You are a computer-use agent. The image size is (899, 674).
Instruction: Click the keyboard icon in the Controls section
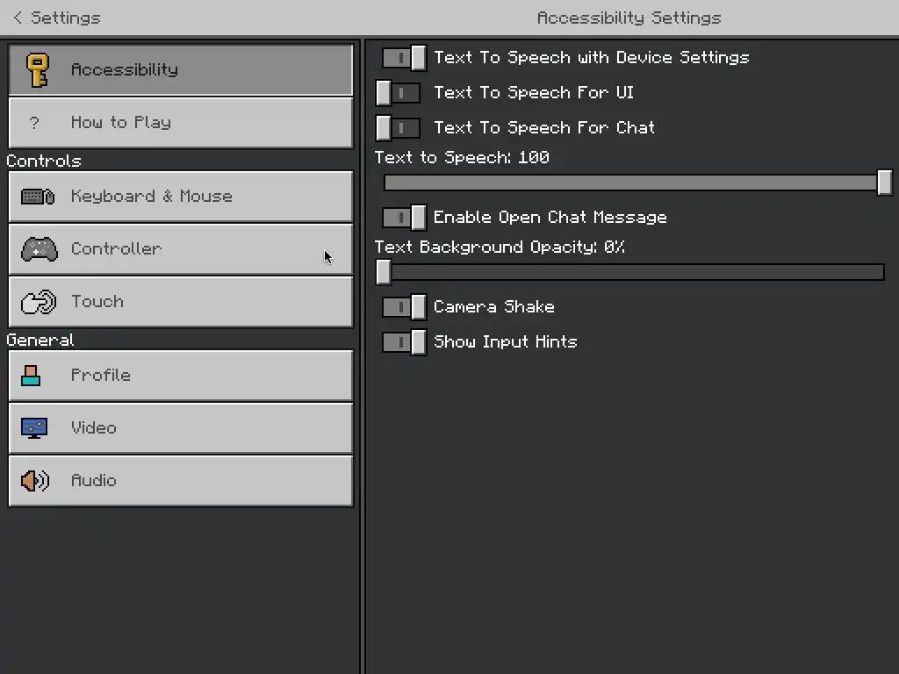point(38,197)
